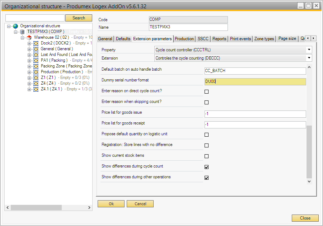
Task: Switch to the Production tab
Action: [x=184, y=39]
